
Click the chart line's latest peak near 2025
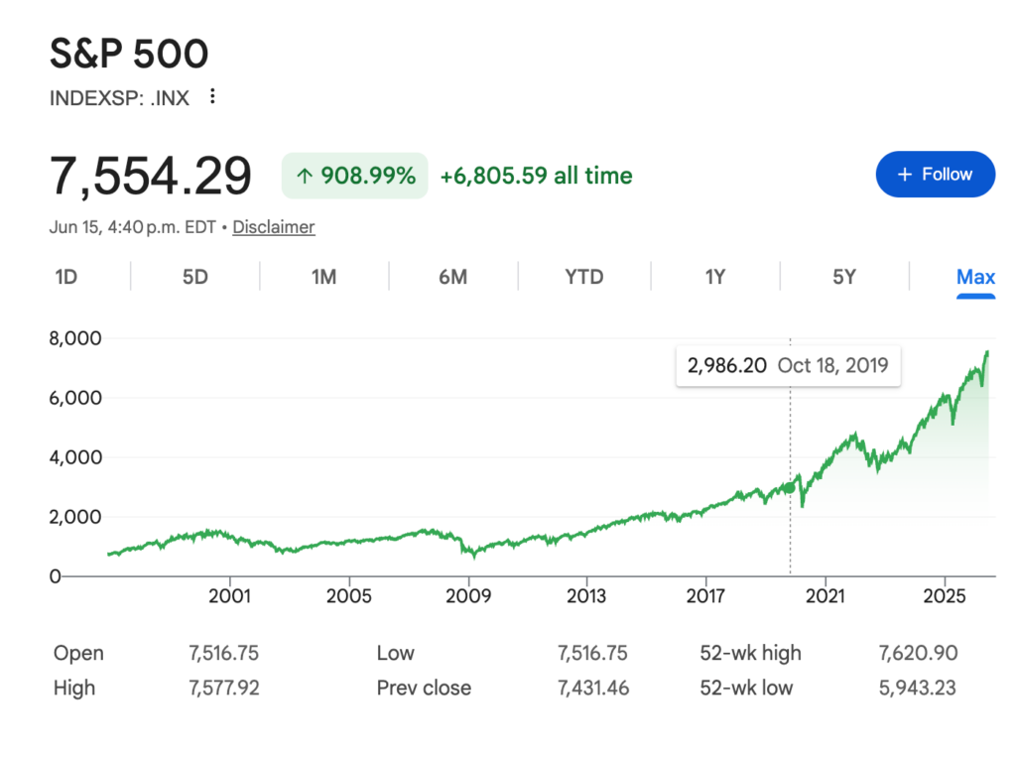(987, 352)
